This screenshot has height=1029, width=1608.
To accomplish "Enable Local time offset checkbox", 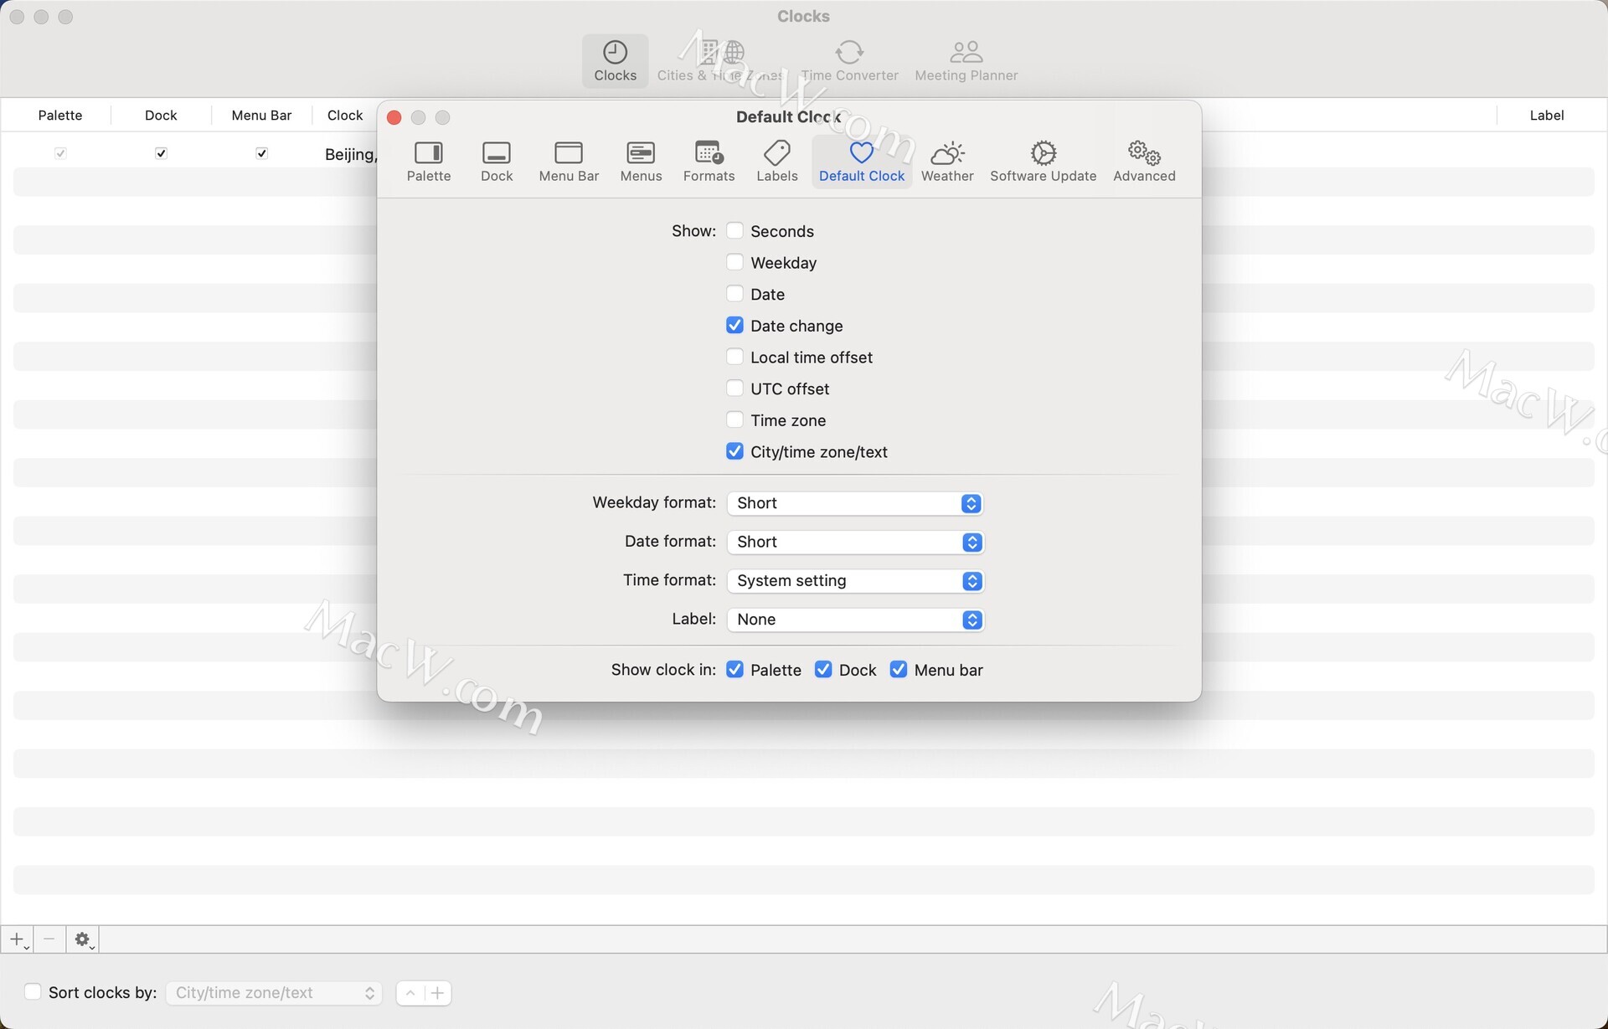I will pos(734,357).
